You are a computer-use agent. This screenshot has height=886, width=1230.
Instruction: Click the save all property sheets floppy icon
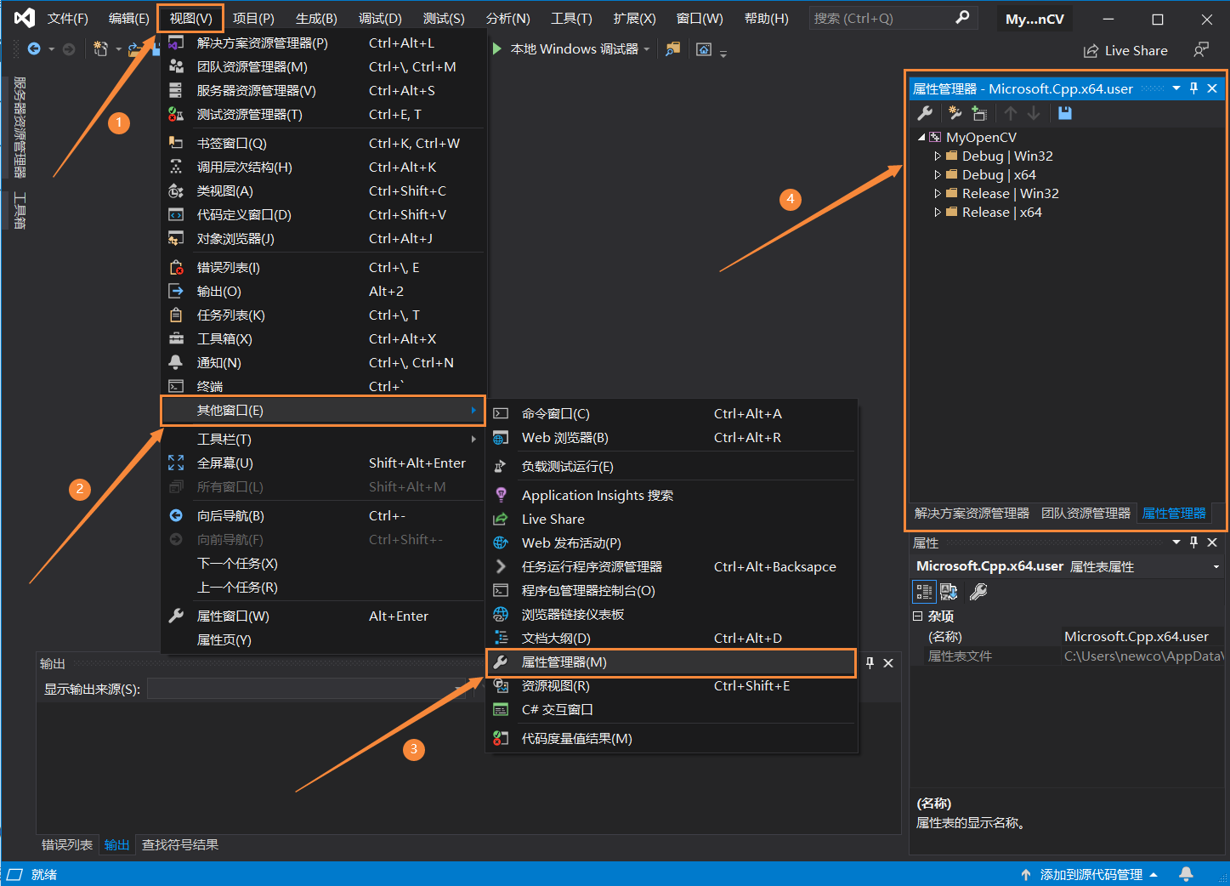pyautogui.click(x=1063, y=113)
